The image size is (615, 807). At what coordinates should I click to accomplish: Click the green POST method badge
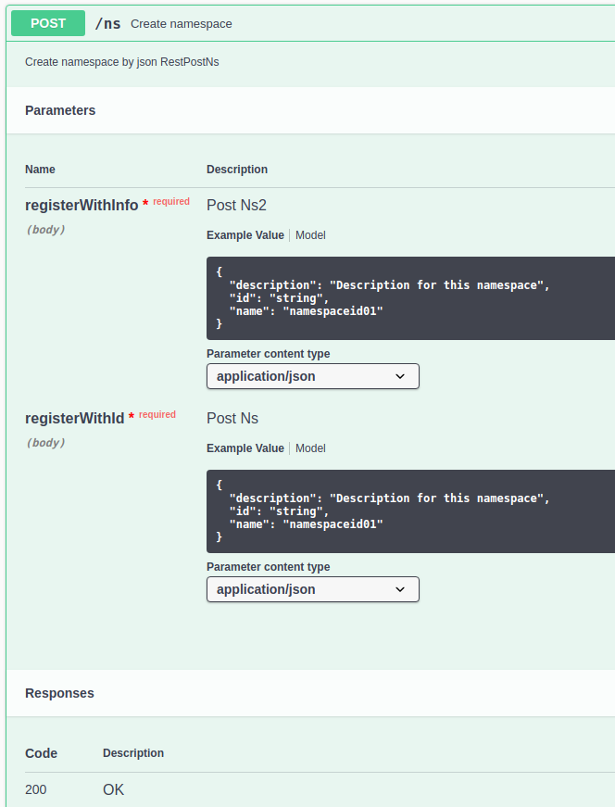point(48,23)
